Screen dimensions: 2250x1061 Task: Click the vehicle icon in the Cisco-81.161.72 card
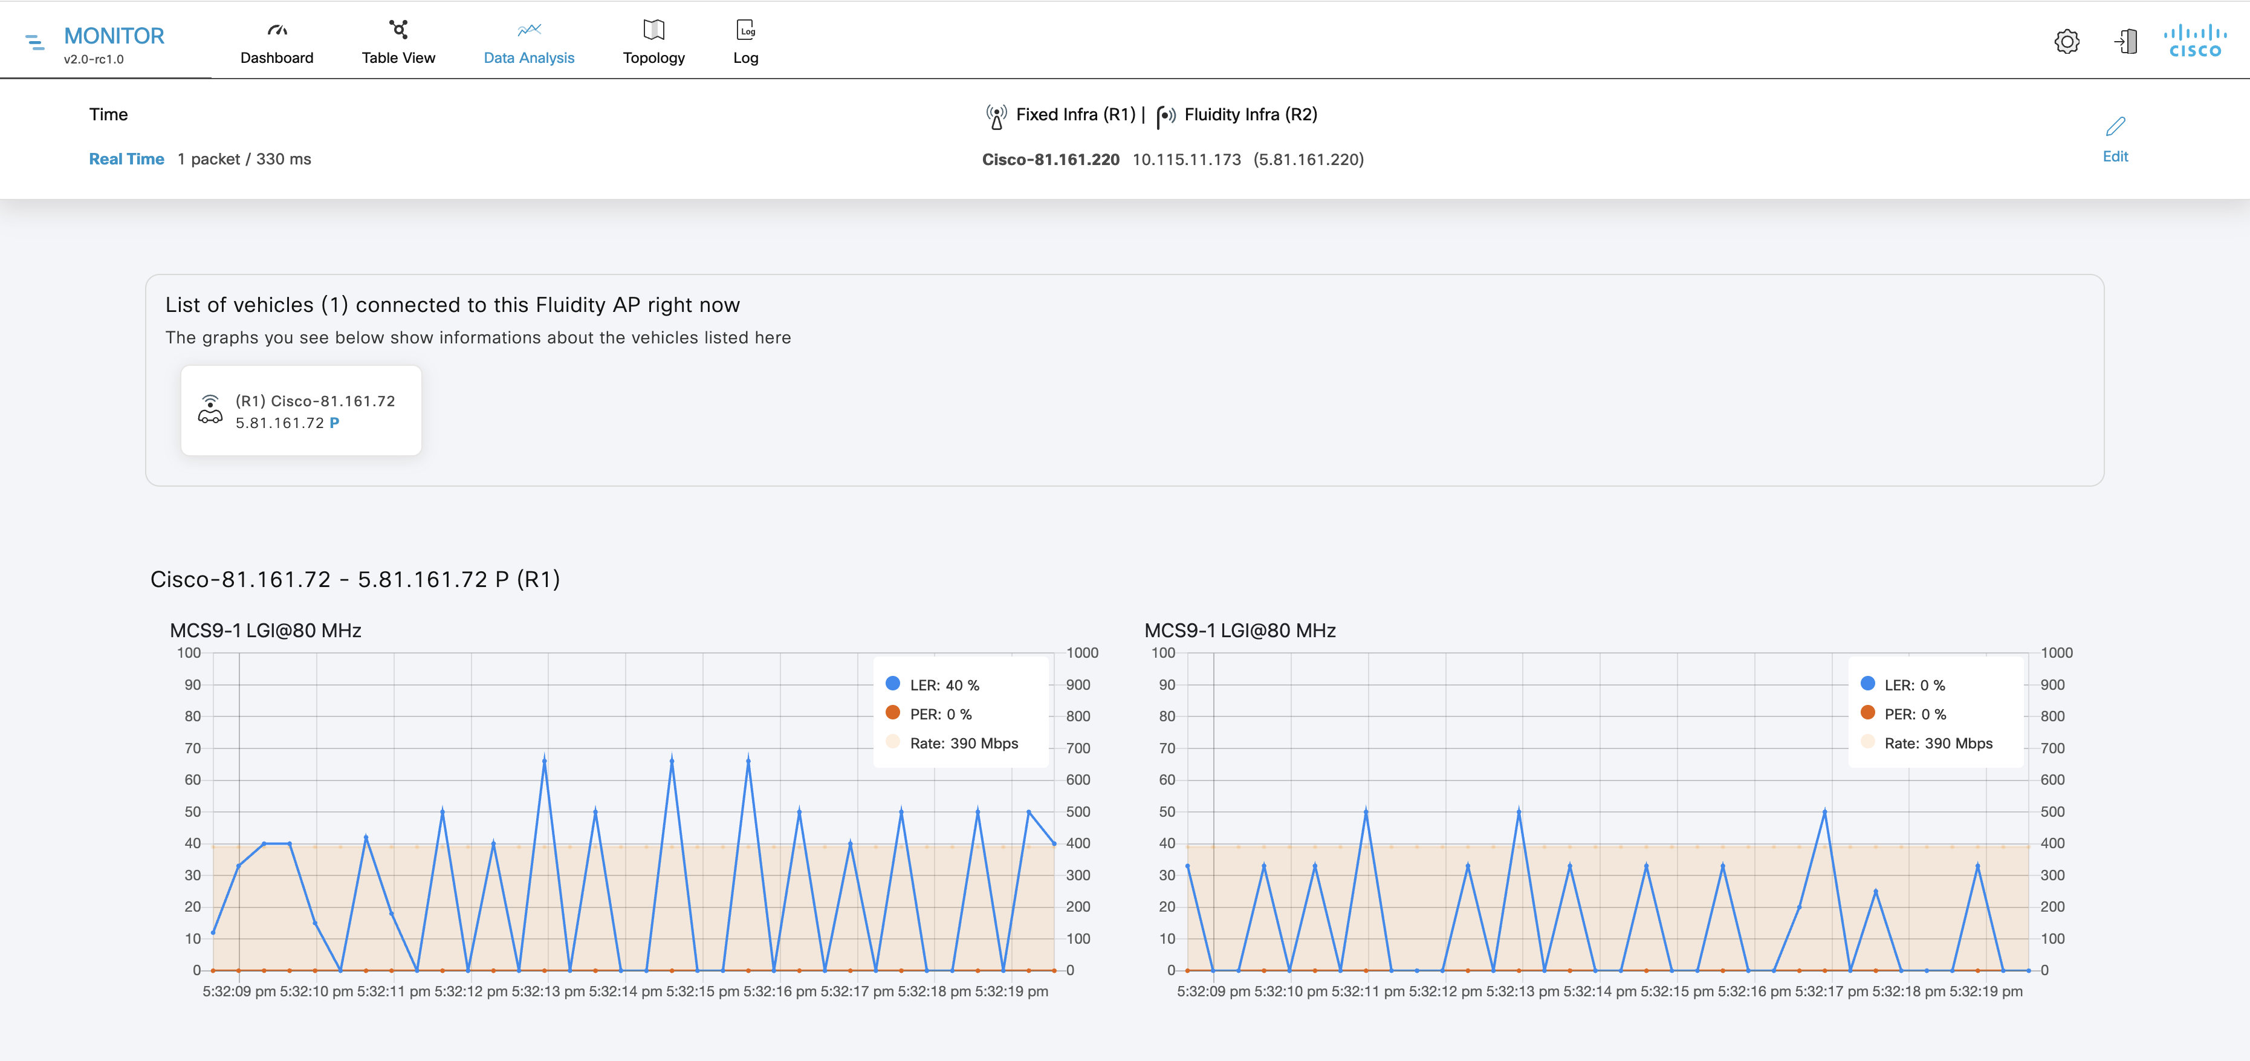[x=210, y=409]
